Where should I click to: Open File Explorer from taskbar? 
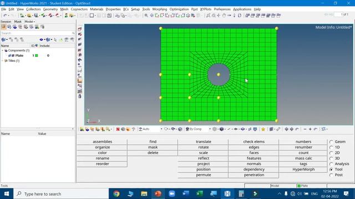[144, 194]
